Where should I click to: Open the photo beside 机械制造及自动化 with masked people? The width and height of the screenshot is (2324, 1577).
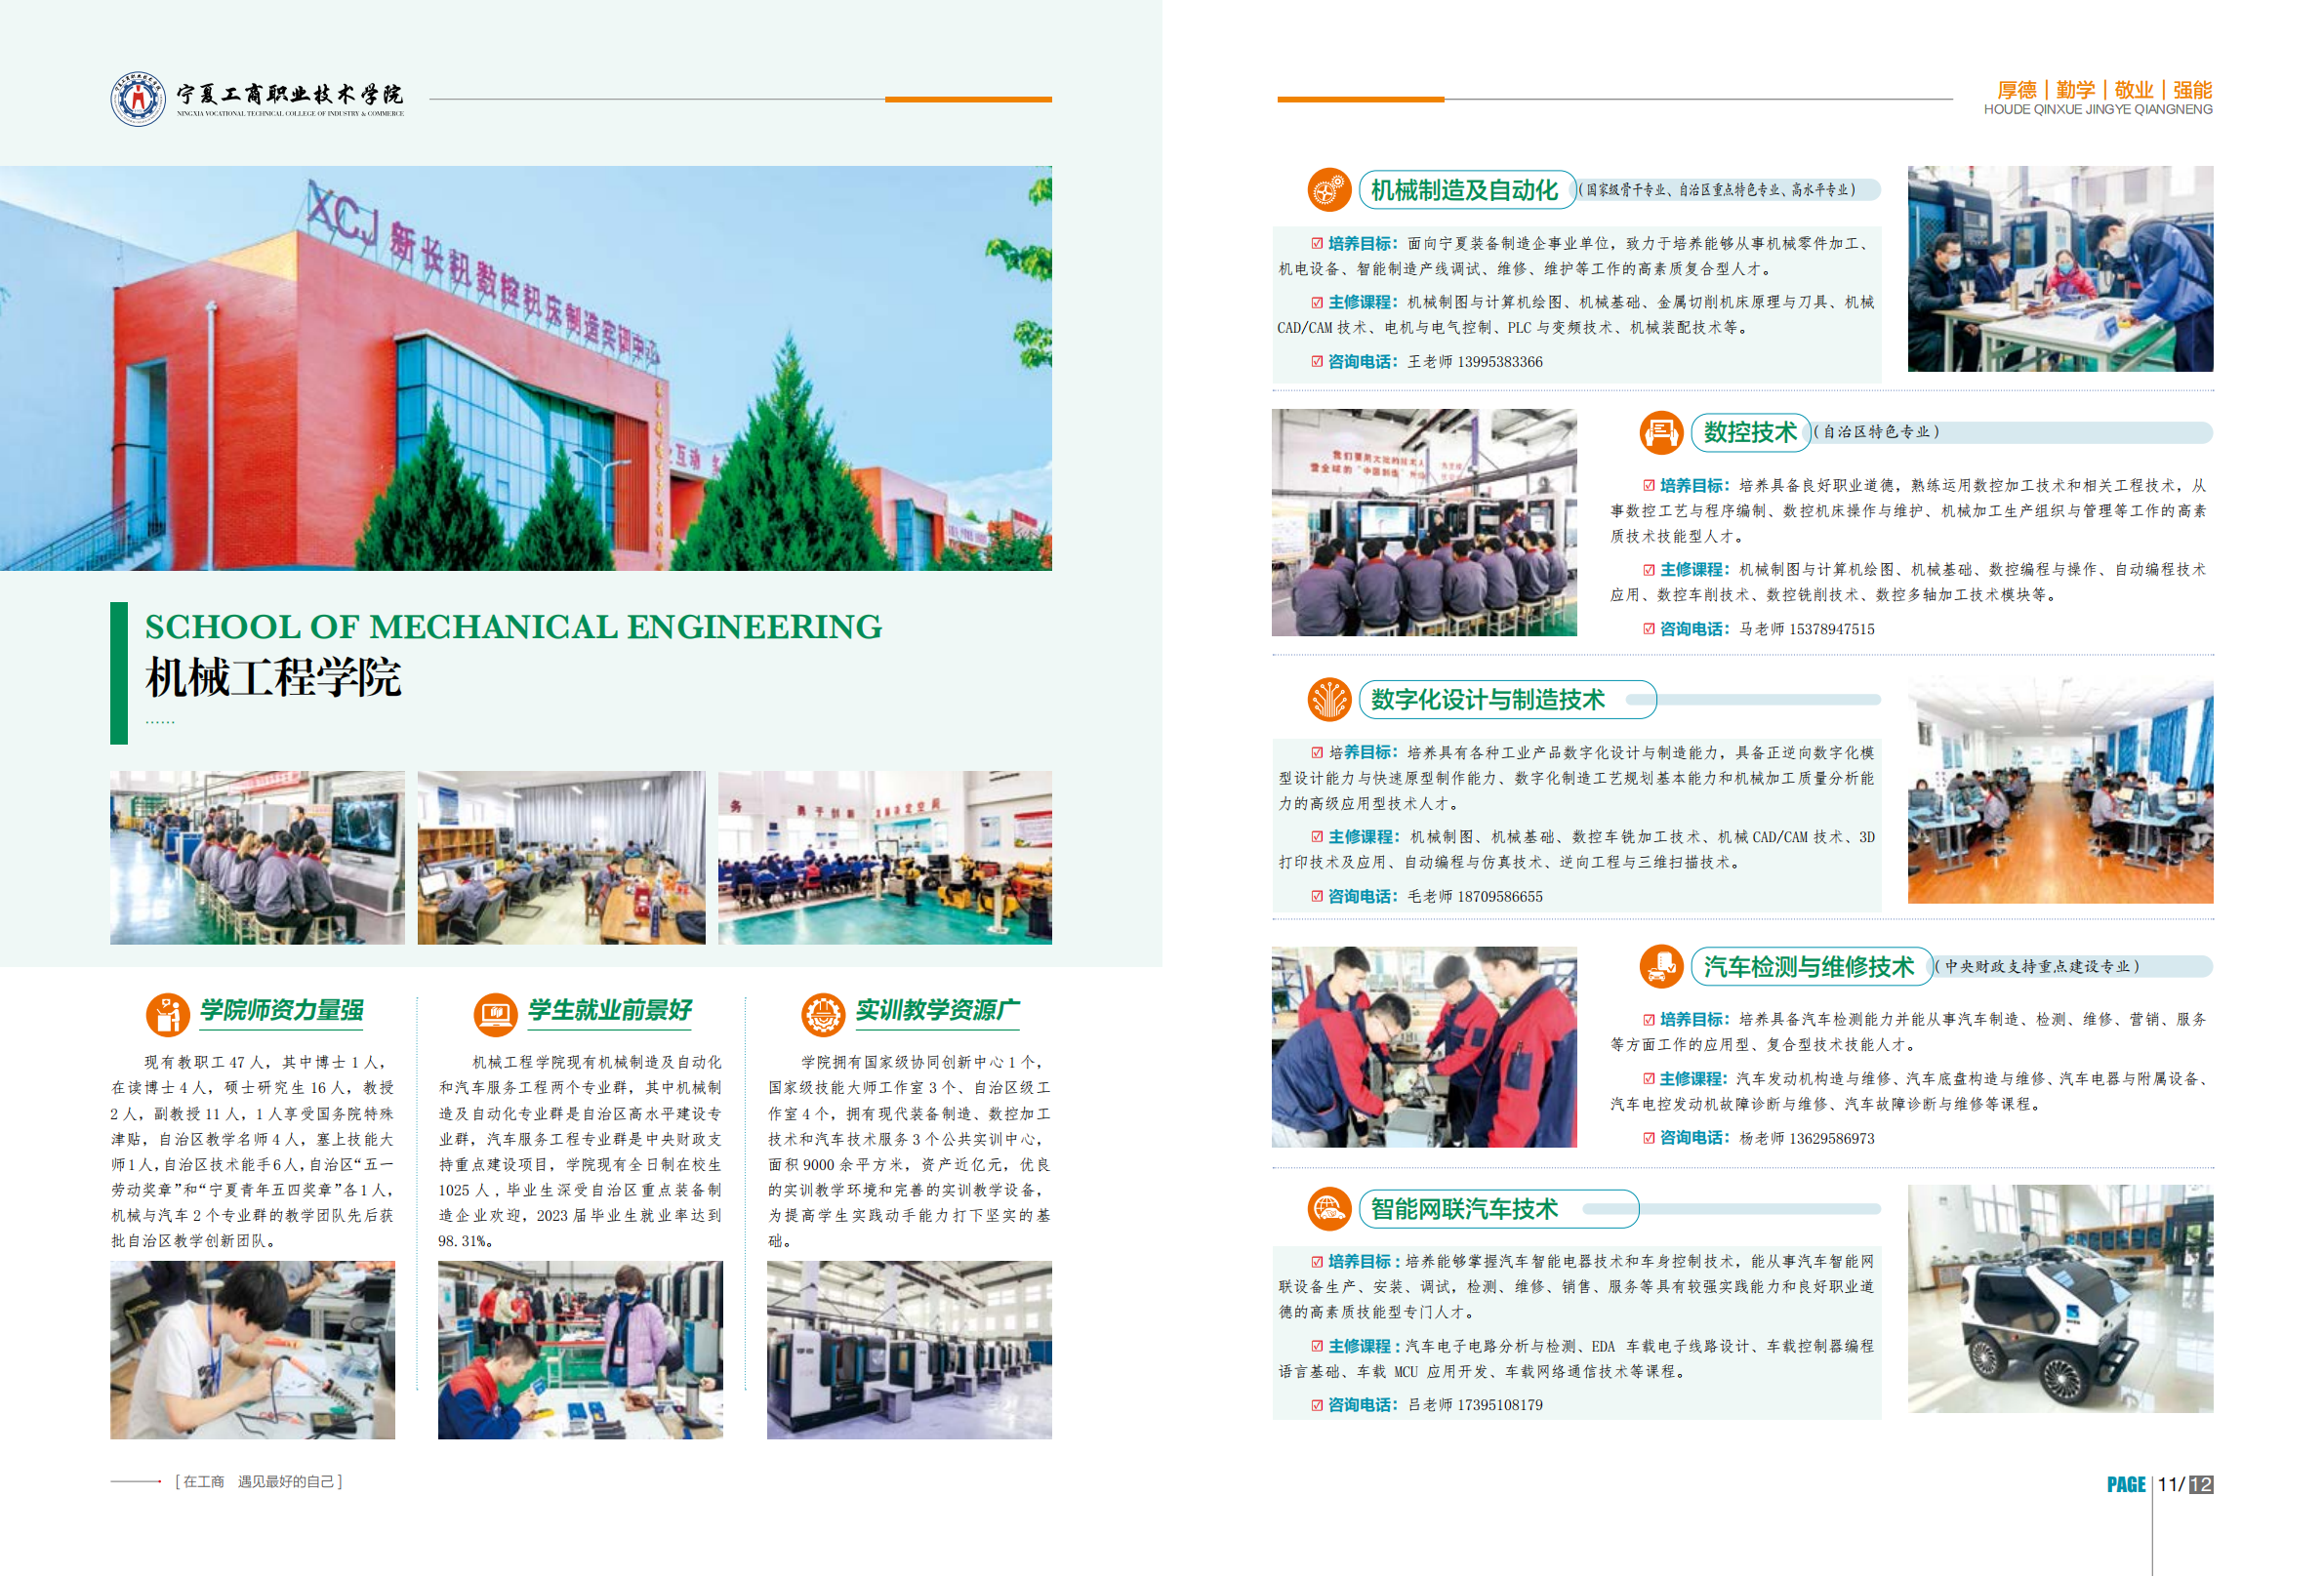2060,269
